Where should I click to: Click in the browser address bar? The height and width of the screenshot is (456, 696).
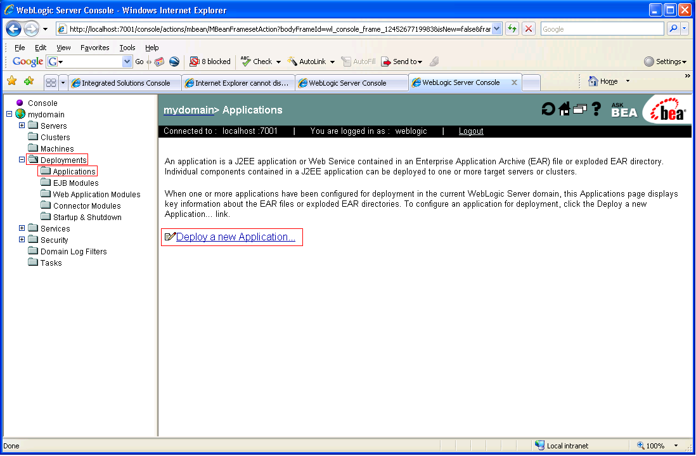[279, 29]
